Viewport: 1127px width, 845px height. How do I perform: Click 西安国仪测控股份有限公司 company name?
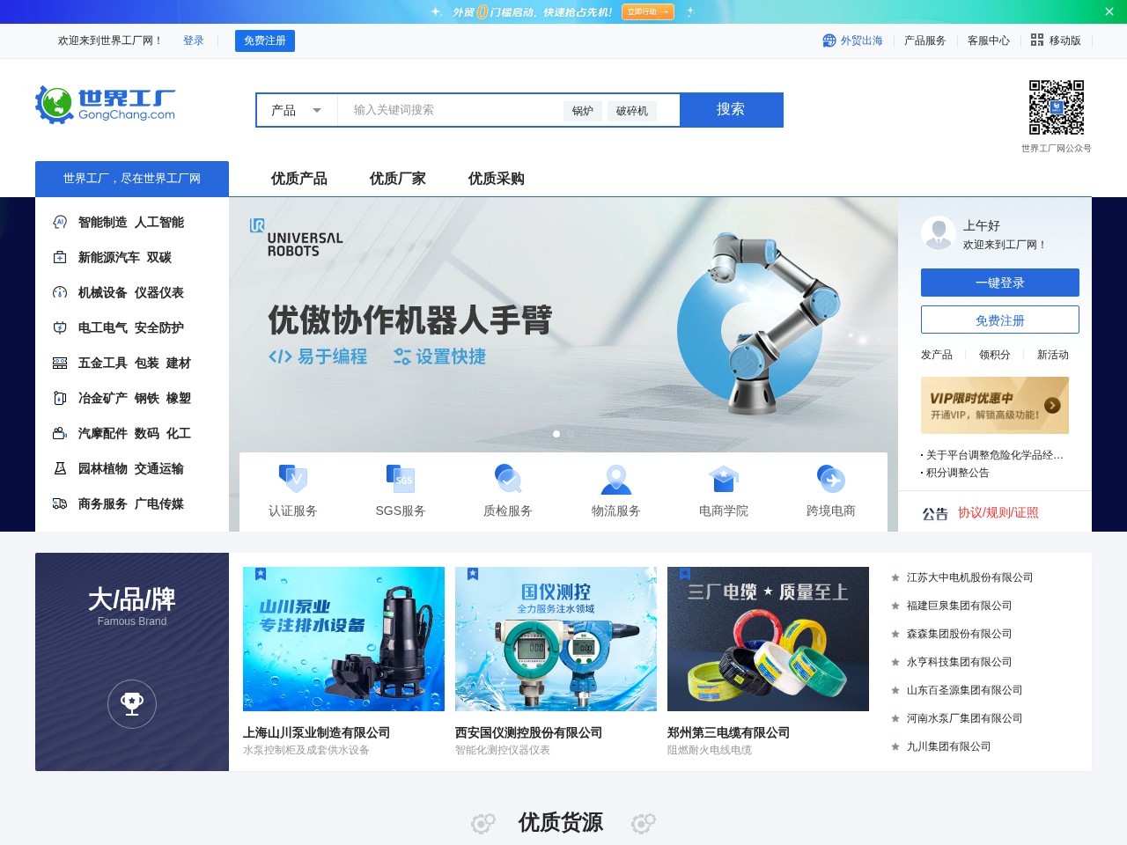[529, 732]
